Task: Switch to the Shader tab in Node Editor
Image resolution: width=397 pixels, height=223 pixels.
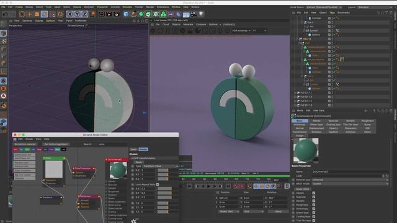Action: [x=143, y=149]
